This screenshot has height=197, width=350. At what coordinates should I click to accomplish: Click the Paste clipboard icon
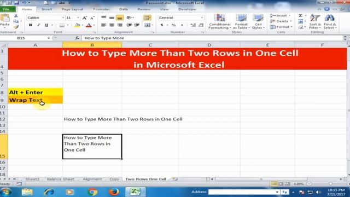(x=5, y=18)
